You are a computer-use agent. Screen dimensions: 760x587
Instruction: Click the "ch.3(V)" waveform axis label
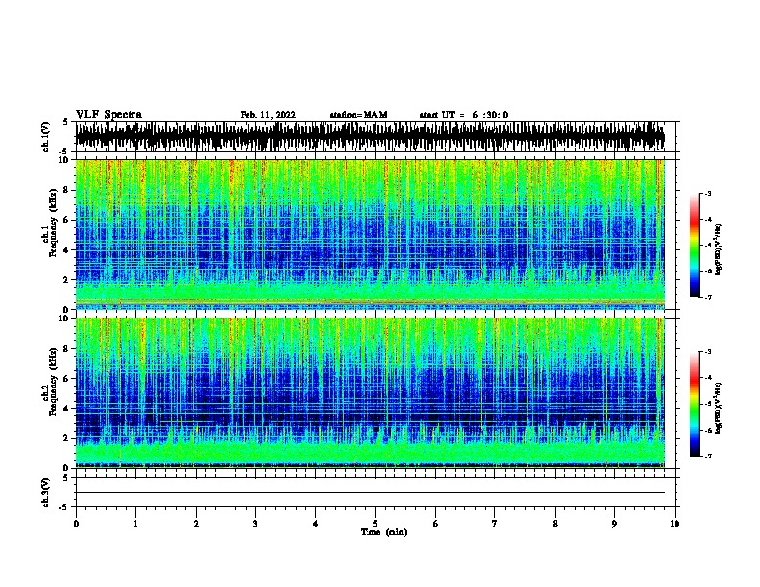46,493
